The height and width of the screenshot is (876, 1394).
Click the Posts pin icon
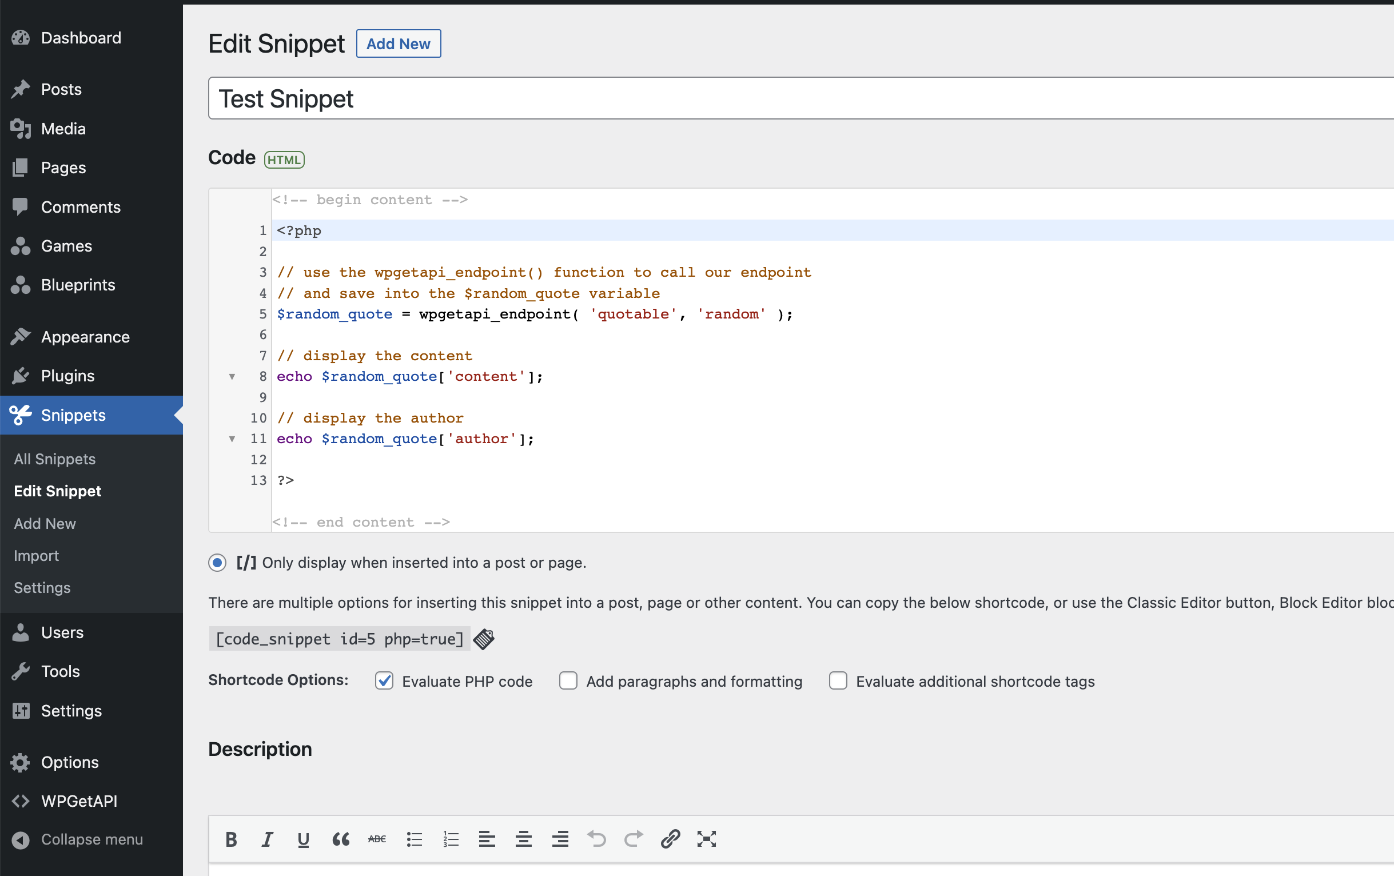[x=20, y=89]
